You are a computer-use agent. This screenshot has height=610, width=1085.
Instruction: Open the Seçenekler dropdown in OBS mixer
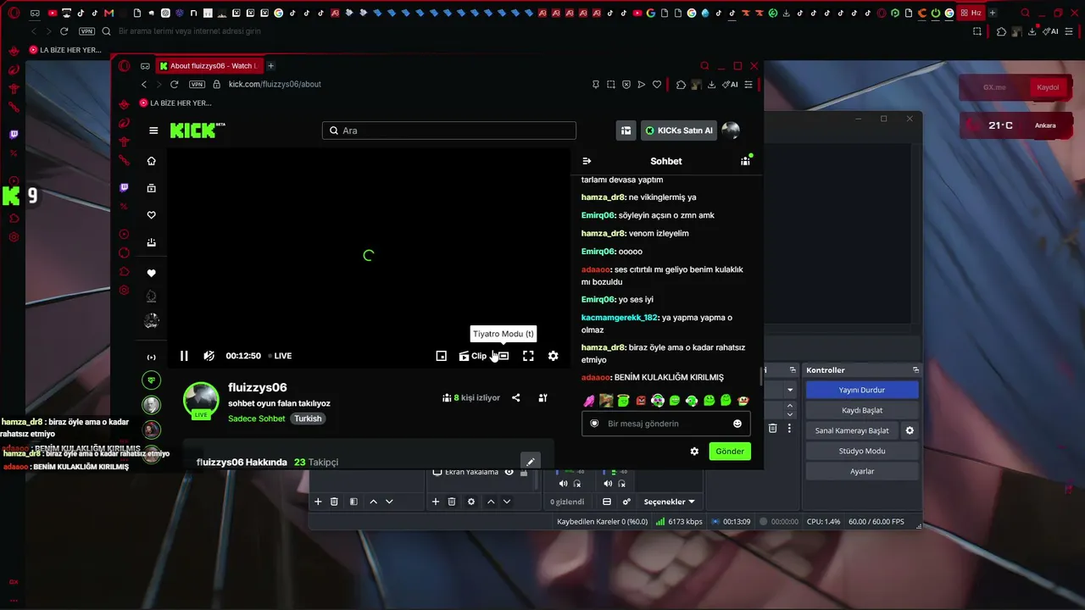click(669, 502)
